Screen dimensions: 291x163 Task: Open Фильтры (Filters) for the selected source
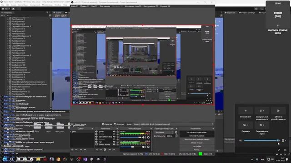tap(119, 124)
